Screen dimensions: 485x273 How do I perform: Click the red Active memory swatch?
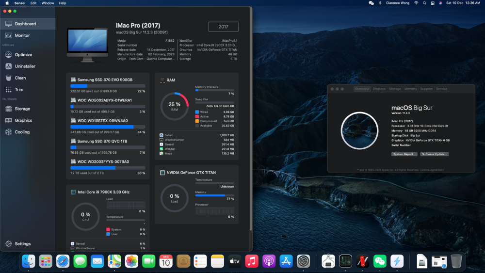click(x=197, y=116)
